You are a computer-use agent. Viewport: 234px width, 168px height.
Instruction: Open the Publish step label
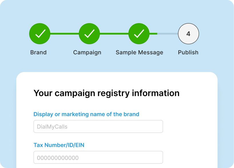coord(188,53)
